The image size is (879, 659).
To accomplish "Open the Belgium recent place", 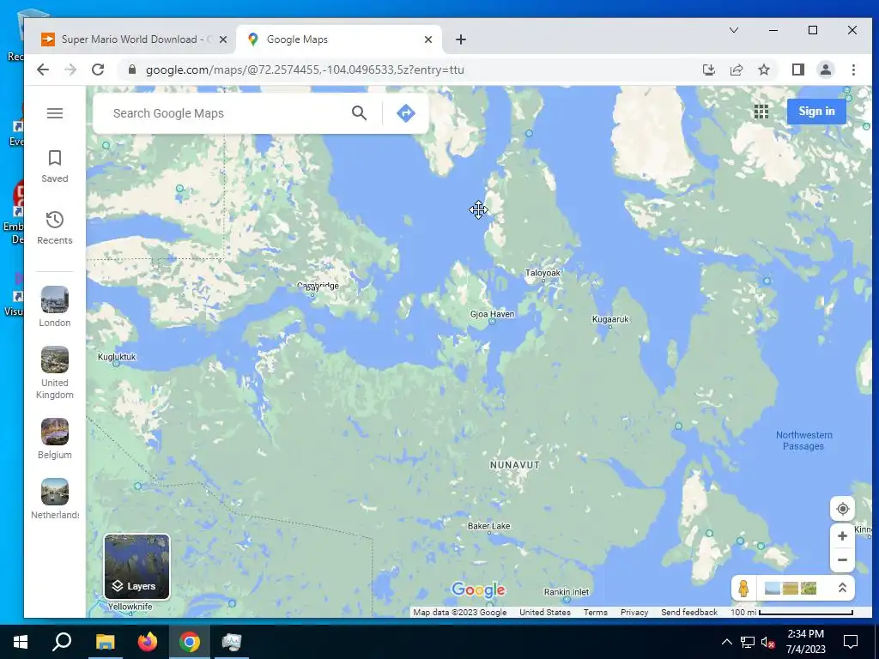I will [54, 438].
